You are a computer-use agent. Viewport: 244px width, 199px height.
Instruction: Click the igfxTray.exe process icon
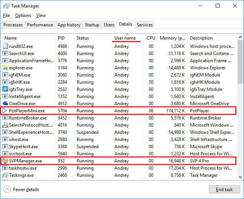(x=5, y=89)
